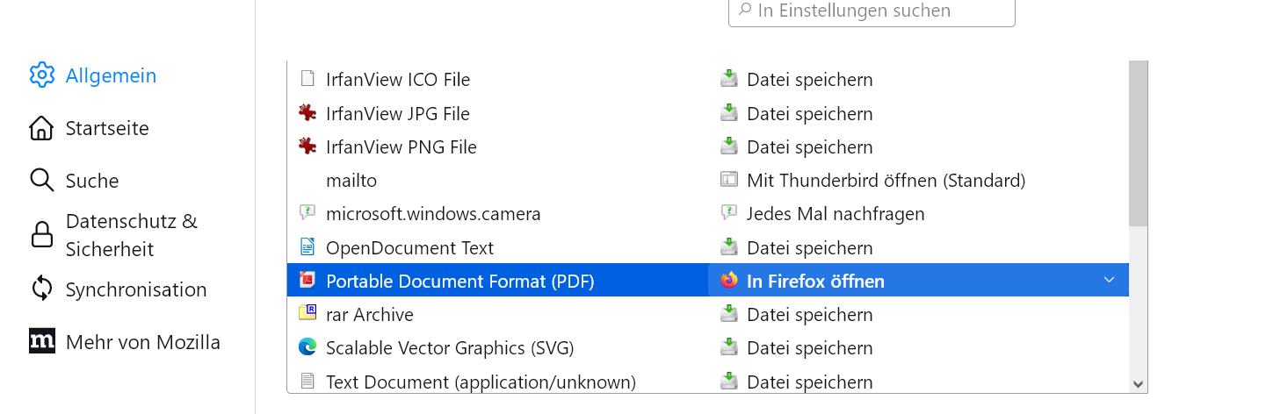The image size is (1266, 414).
Task: Click the PDF file type icon
Action: coord(307,281)
